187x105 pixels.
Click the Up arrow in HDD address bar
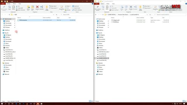(9, 15)
